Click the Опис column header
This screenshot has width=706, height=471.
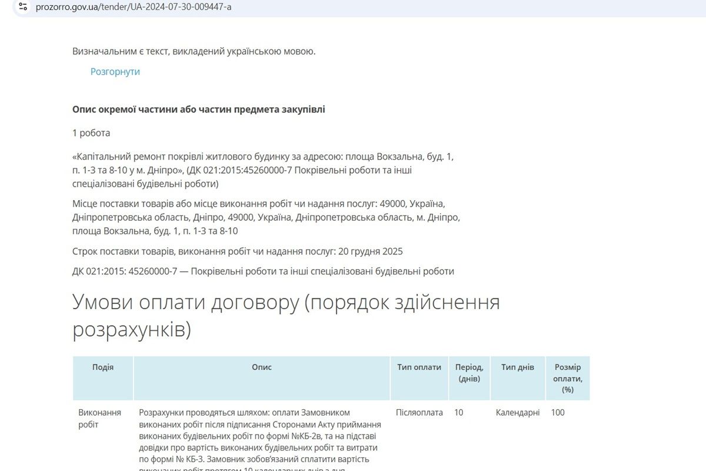point(263,366)
